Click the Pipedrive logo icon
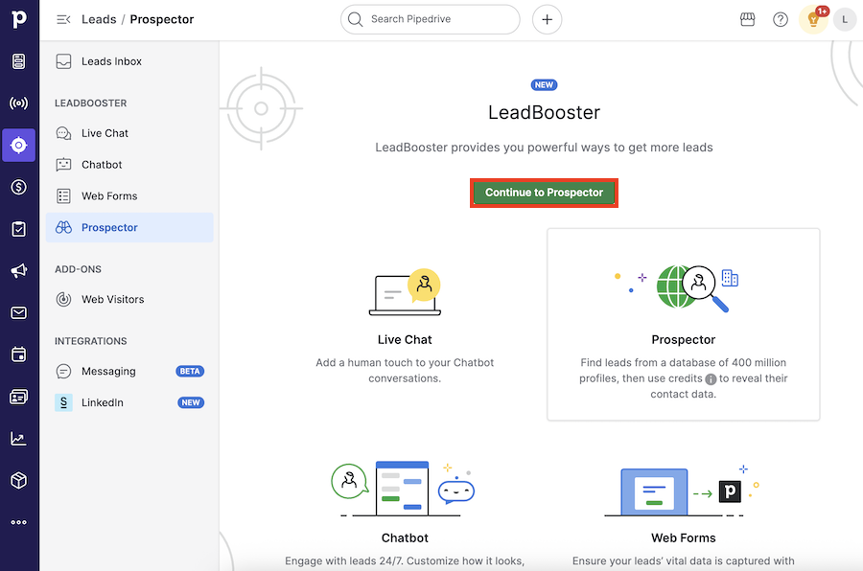The height and width of the screenshot is (571, 863). click(x=19, y=20)
